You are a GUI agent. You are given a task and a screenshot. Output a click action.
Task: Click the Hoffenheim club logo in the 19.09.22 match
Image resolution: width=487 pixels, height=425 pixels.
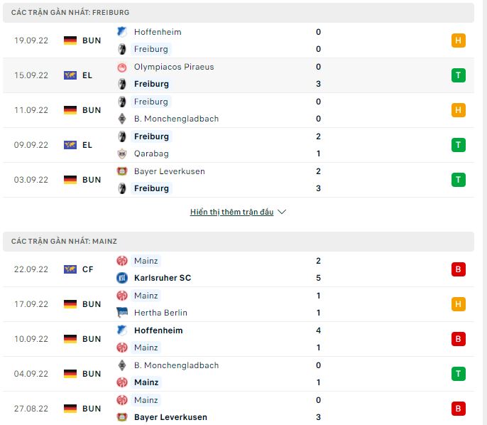point(121,32)
